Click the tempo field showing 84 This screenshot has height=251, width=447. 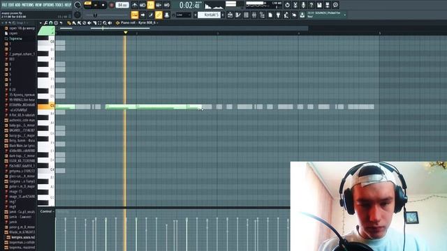click(x=123, y=5)
